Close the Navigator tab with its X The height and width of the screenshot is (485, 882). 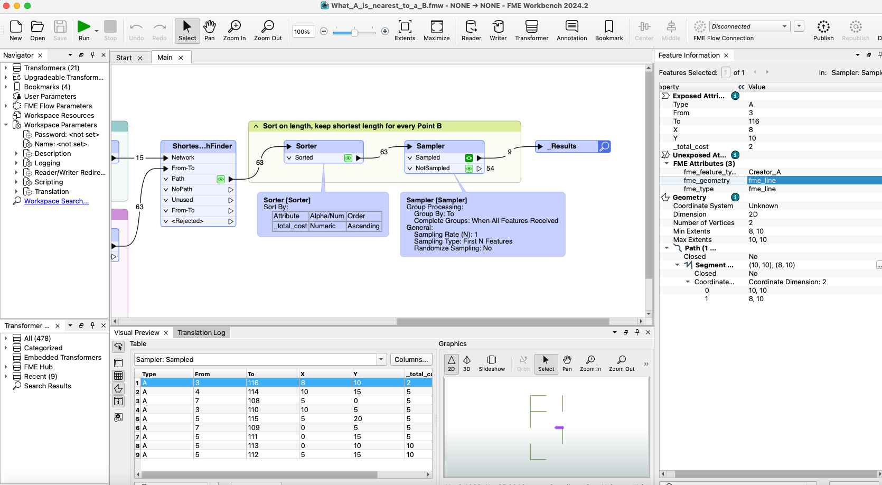(40, 55)
